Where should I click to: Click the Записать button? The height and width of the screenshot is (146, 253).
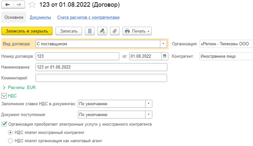click(x=69, y=31)
